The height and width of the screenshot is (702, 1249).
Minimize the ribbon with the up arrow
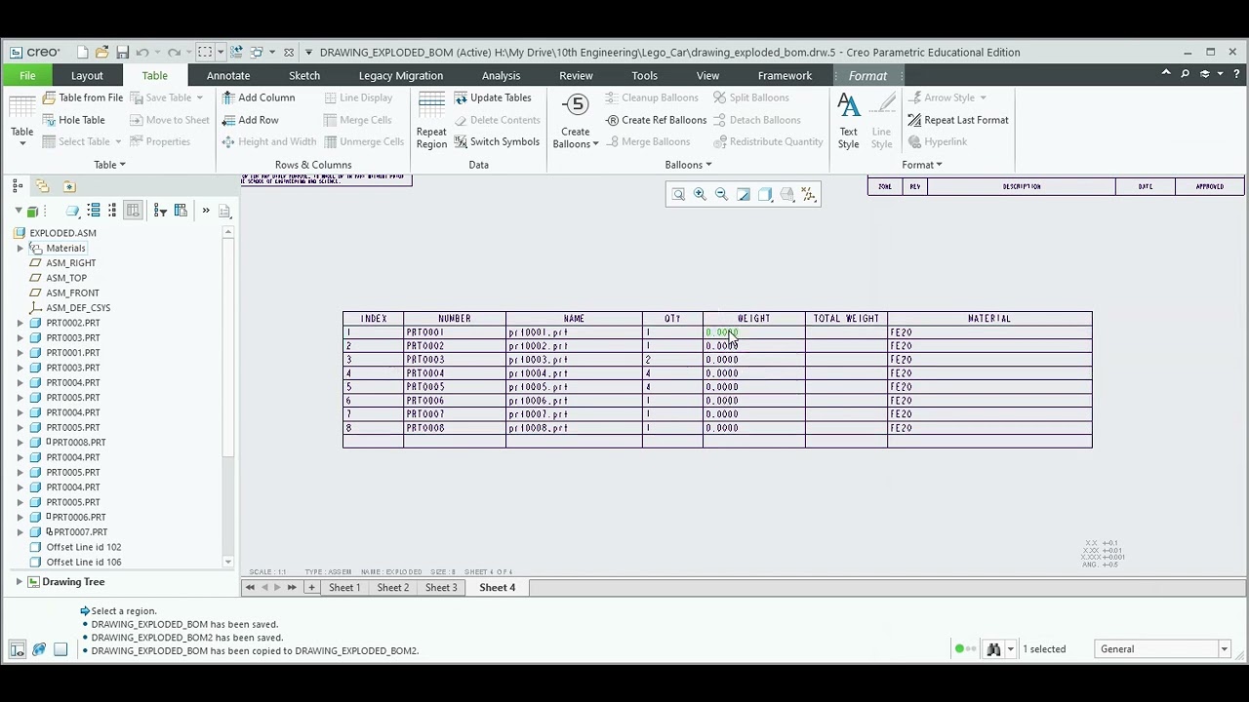1165,74
